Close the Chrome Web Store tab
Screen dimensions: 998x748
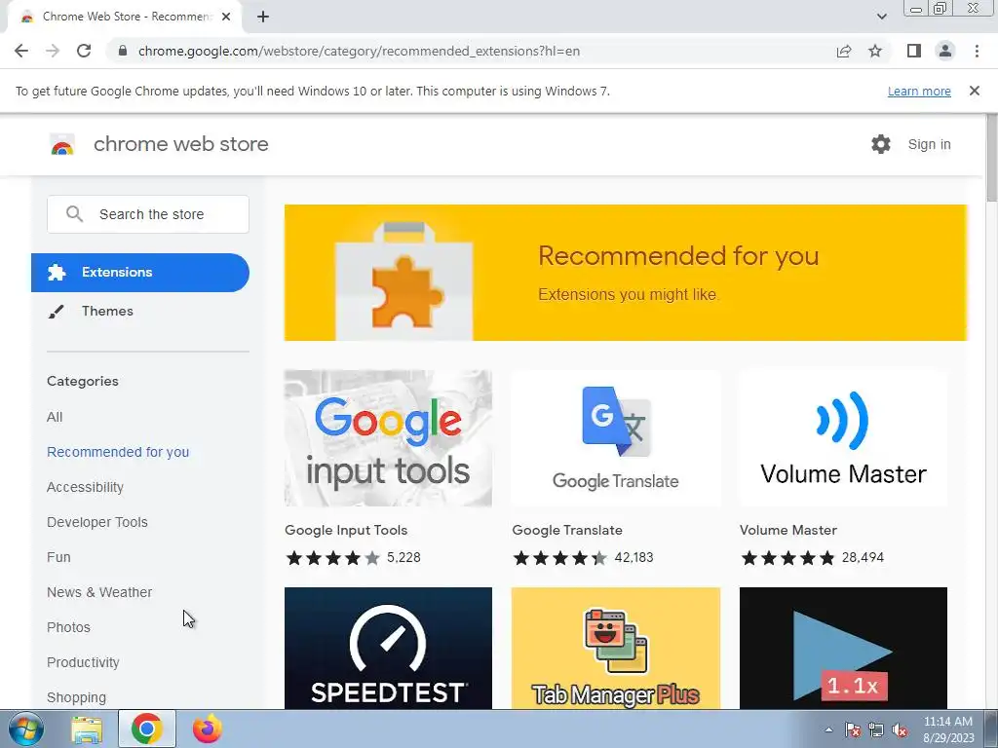pyautogui.click(x=226, y=17)
